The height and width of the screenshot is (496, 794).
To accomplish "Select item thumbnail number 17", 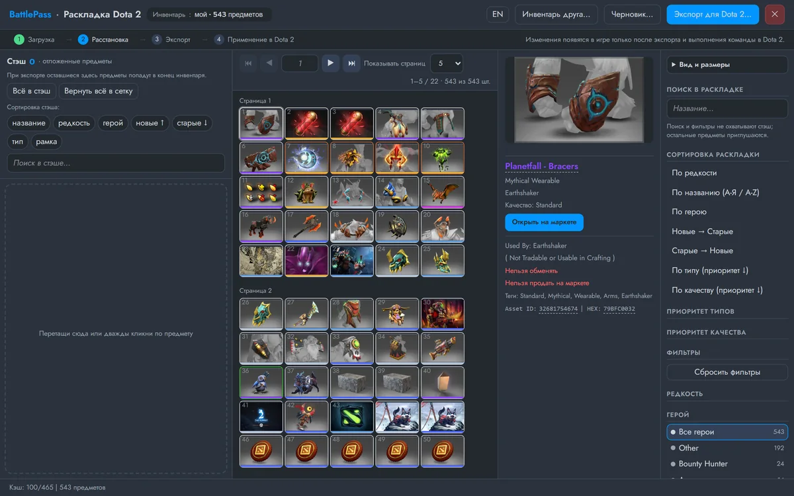I will tap(307, 227).
